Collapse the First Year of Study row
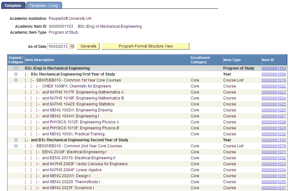 coord(16,74)
